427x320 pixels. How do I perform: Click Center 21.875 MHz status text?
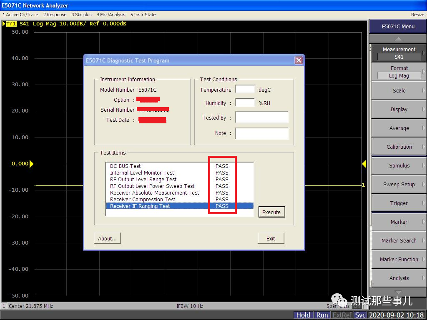click(31, 306)
